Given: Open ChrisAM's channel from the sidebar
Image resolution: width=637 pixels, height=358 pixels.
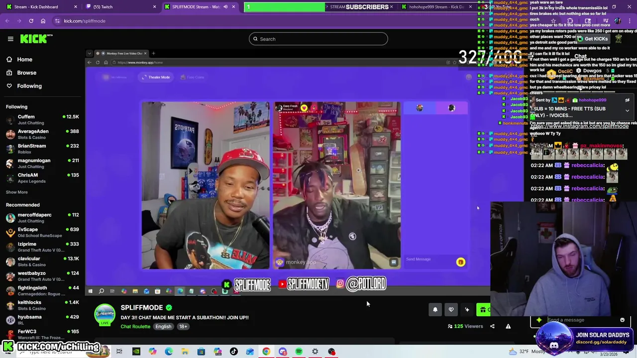Looking at the screenshot, I should coord(42,178).
